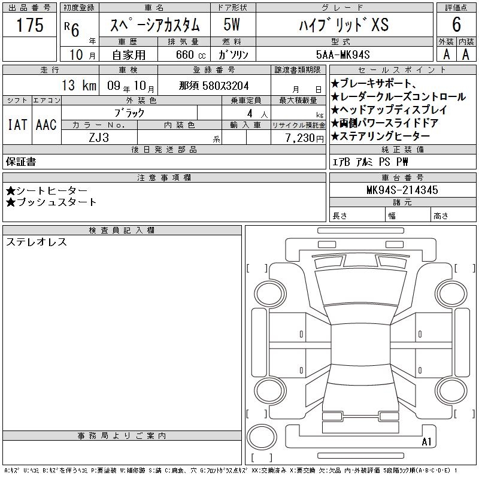
Task: Click the interior grade A under 内装
Action: pyautogui.click(x=466, y=54)
